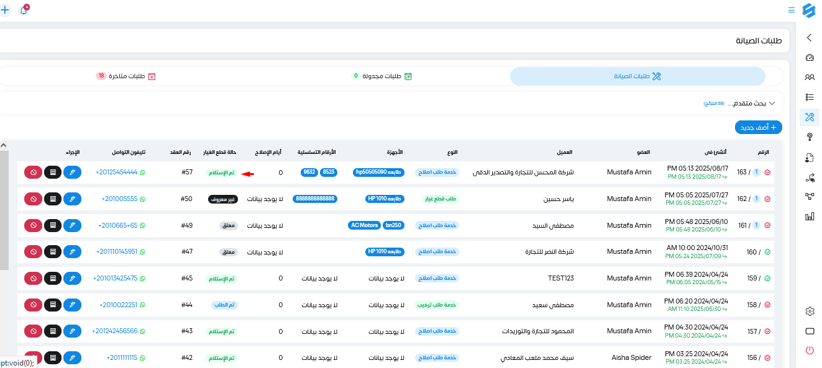
Task: Click the أضف جديد button
Action: point(759,127)
